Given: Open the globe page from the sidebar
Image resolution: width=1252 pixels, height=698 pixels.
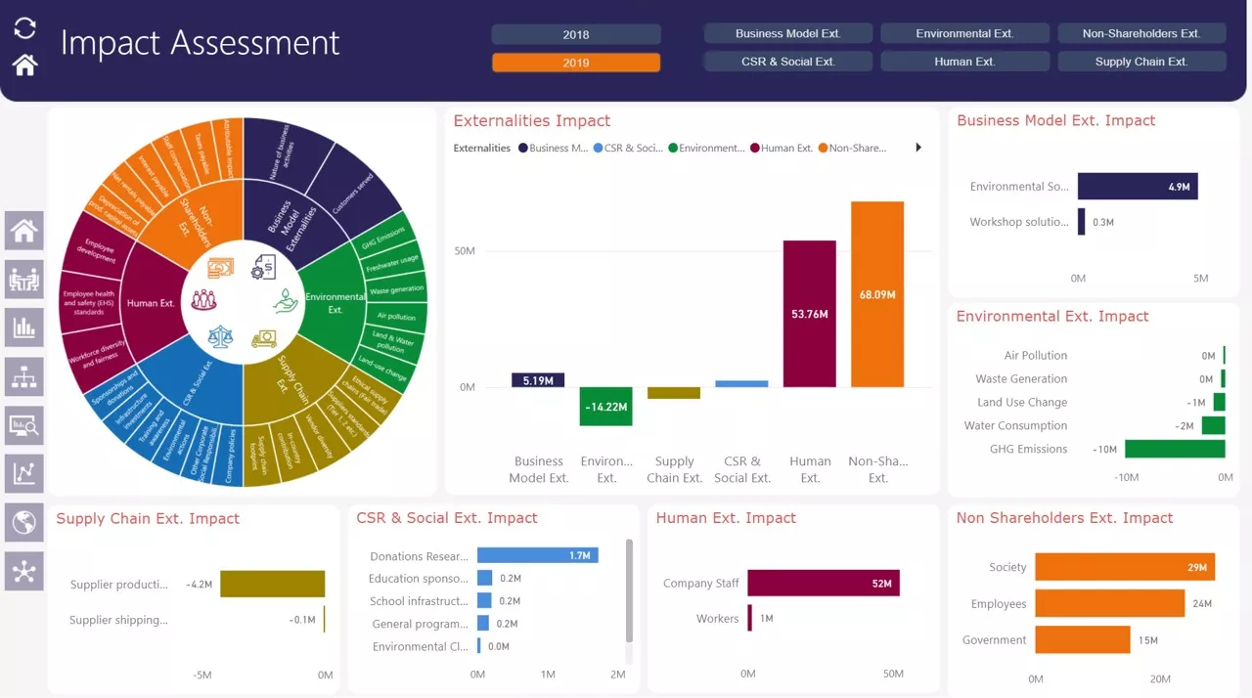Looking at the screenshot, I should point(23,521).
